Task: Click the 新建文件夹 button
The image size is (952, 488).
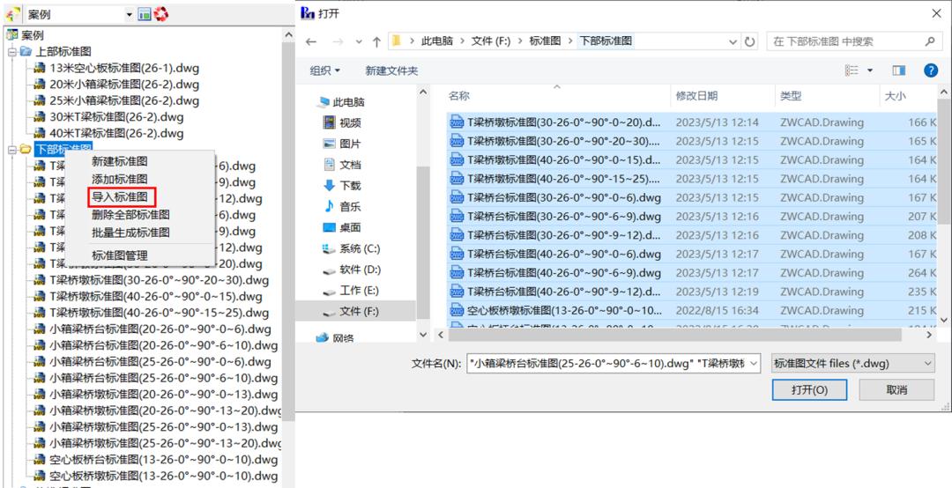Action: click(x=391, y=71)
